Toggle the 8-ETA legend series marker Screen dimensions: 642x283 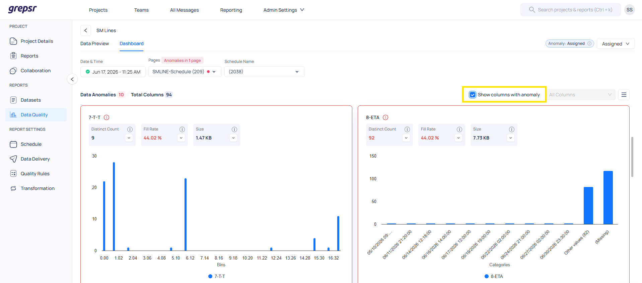click(x=487, y=276)
